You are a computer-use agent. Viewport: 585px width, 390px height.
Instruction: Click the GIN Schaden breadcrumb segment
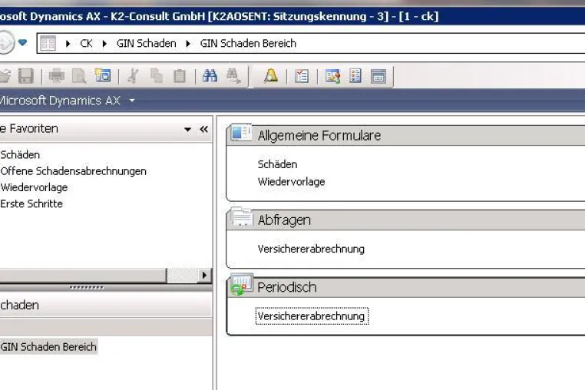(146, 44)
